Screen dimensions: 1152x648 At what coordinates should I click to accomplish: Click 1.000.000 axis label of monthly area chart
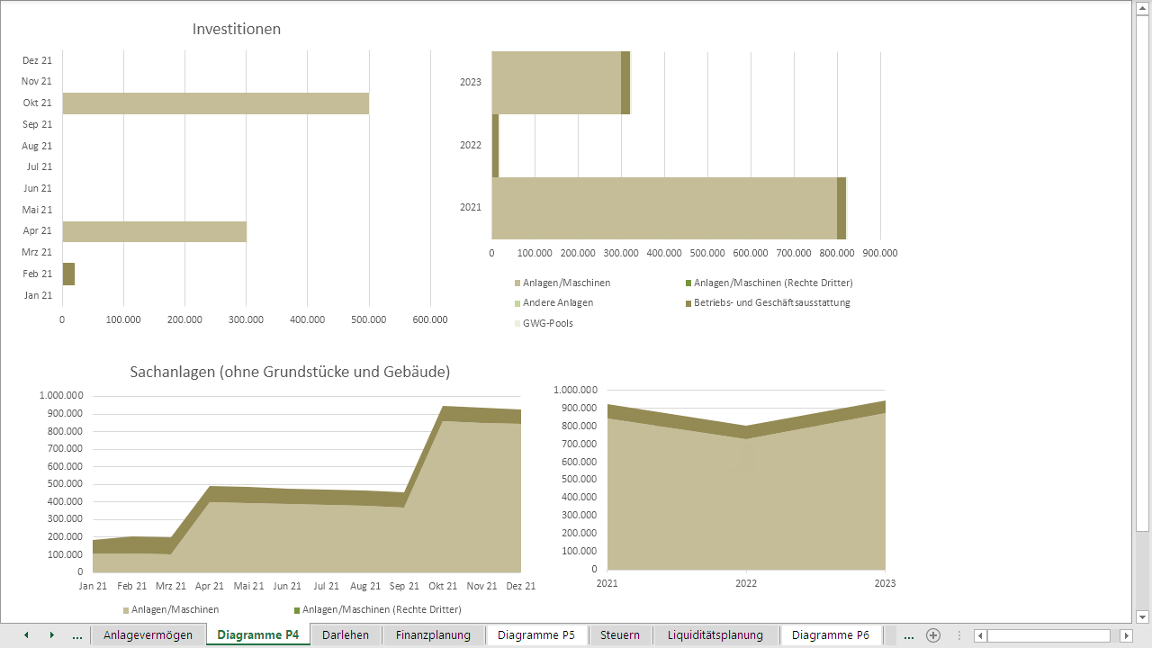click(61, 396)
